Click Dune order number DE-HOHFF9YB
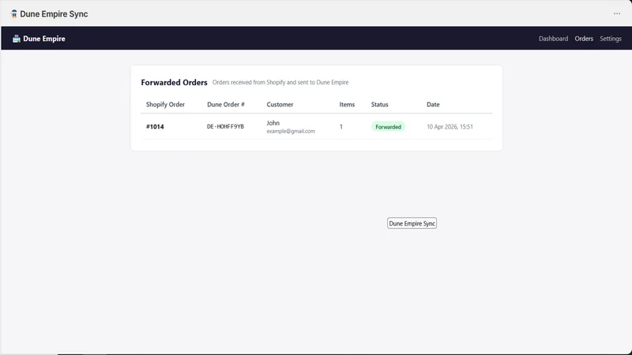The width and height of the screenshot is (632, 355). [225, 126]
